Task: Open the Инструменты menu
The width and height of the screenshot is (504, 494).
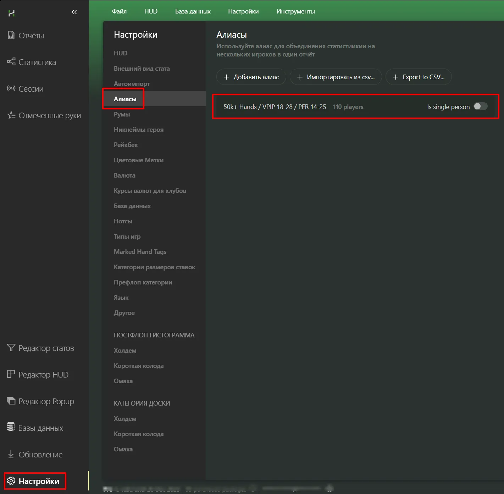Action: click(x=295, y=11)
